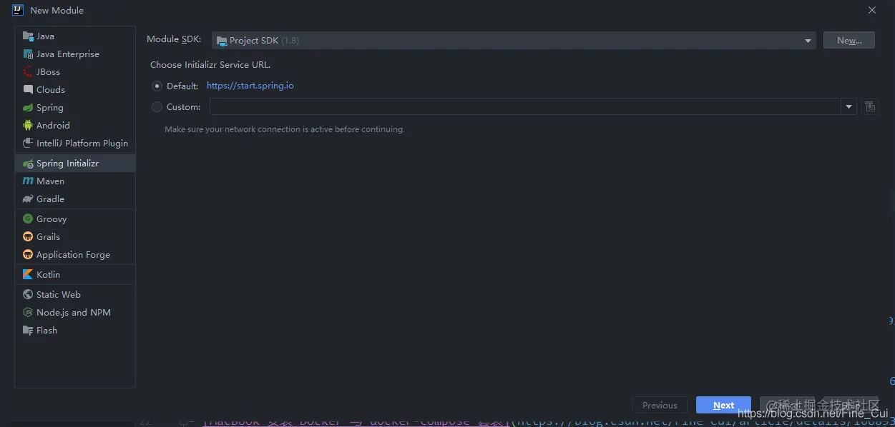Select the Default URL radio button
Image resolution: width=895 pixels, height=427 pixels.
pos(157,86)
